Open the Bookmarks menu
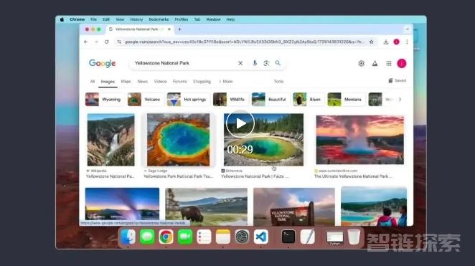475x266 pixels. (159, 19)
